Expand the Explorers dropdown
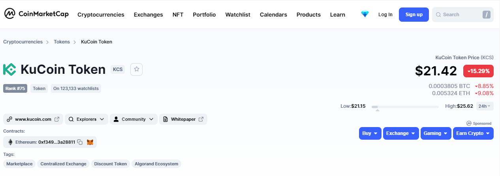This screenshot has height=176, width=500. pyautogui.click(x=86, y=119)
